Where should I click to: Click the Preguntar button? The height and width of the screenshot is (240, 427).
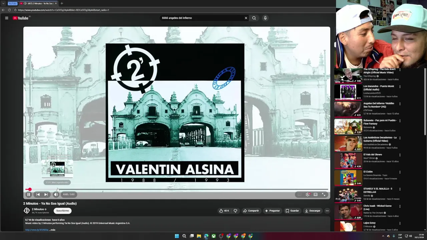[x=272, y=211]
